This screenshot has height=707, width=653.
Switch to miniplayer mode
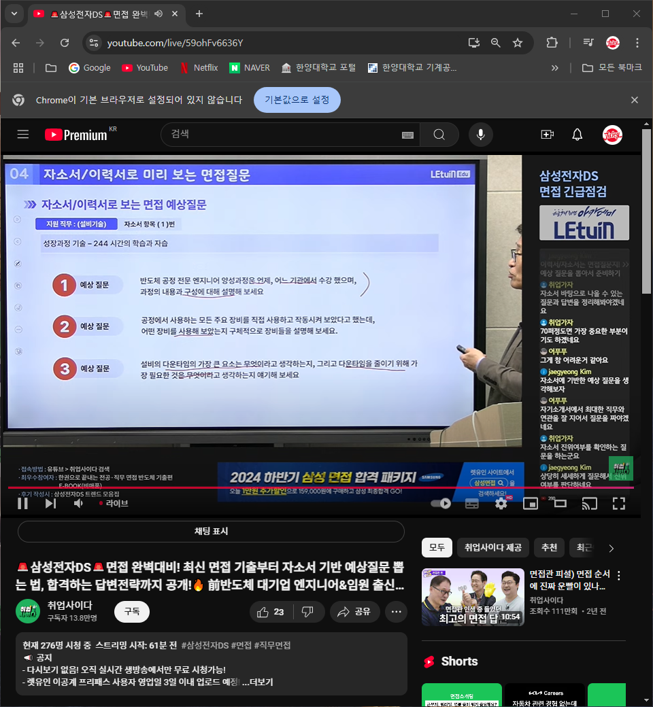point(530,503)
